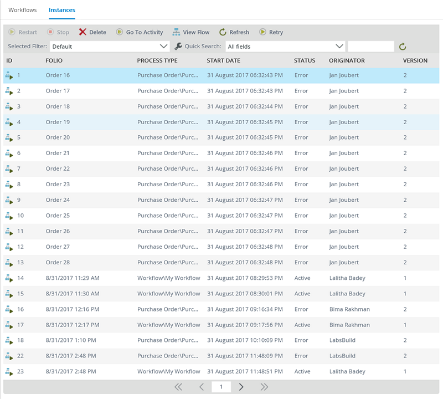The height and width of the screenshot is (399, 443).
Task: Click the Quick Search wrench icon
Action: tap(178, 47)
